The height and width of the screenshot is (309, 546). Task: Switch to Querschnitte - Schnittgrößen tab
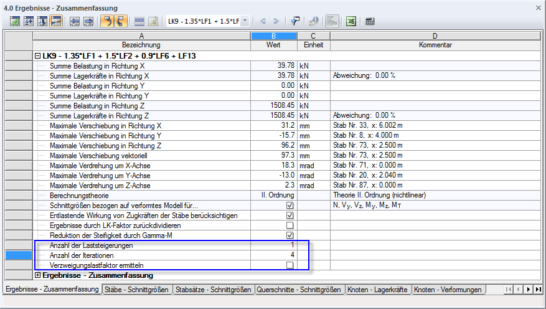pyautogui.click(x=299, y=290)
